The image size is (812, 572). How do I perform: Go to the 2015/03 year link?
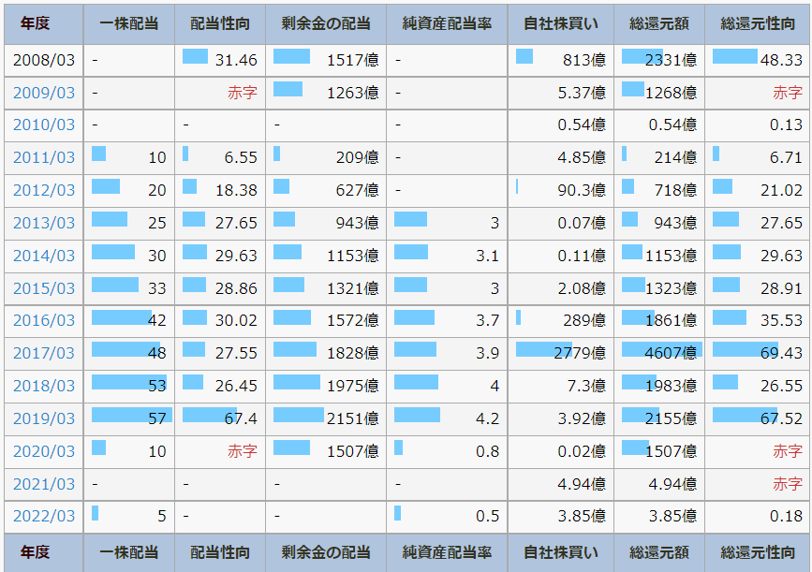(44, 287)
